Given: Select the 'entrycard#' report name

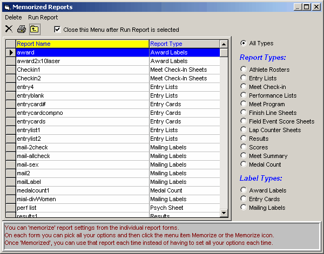Looking at the screenshot, I should point(83,104).
